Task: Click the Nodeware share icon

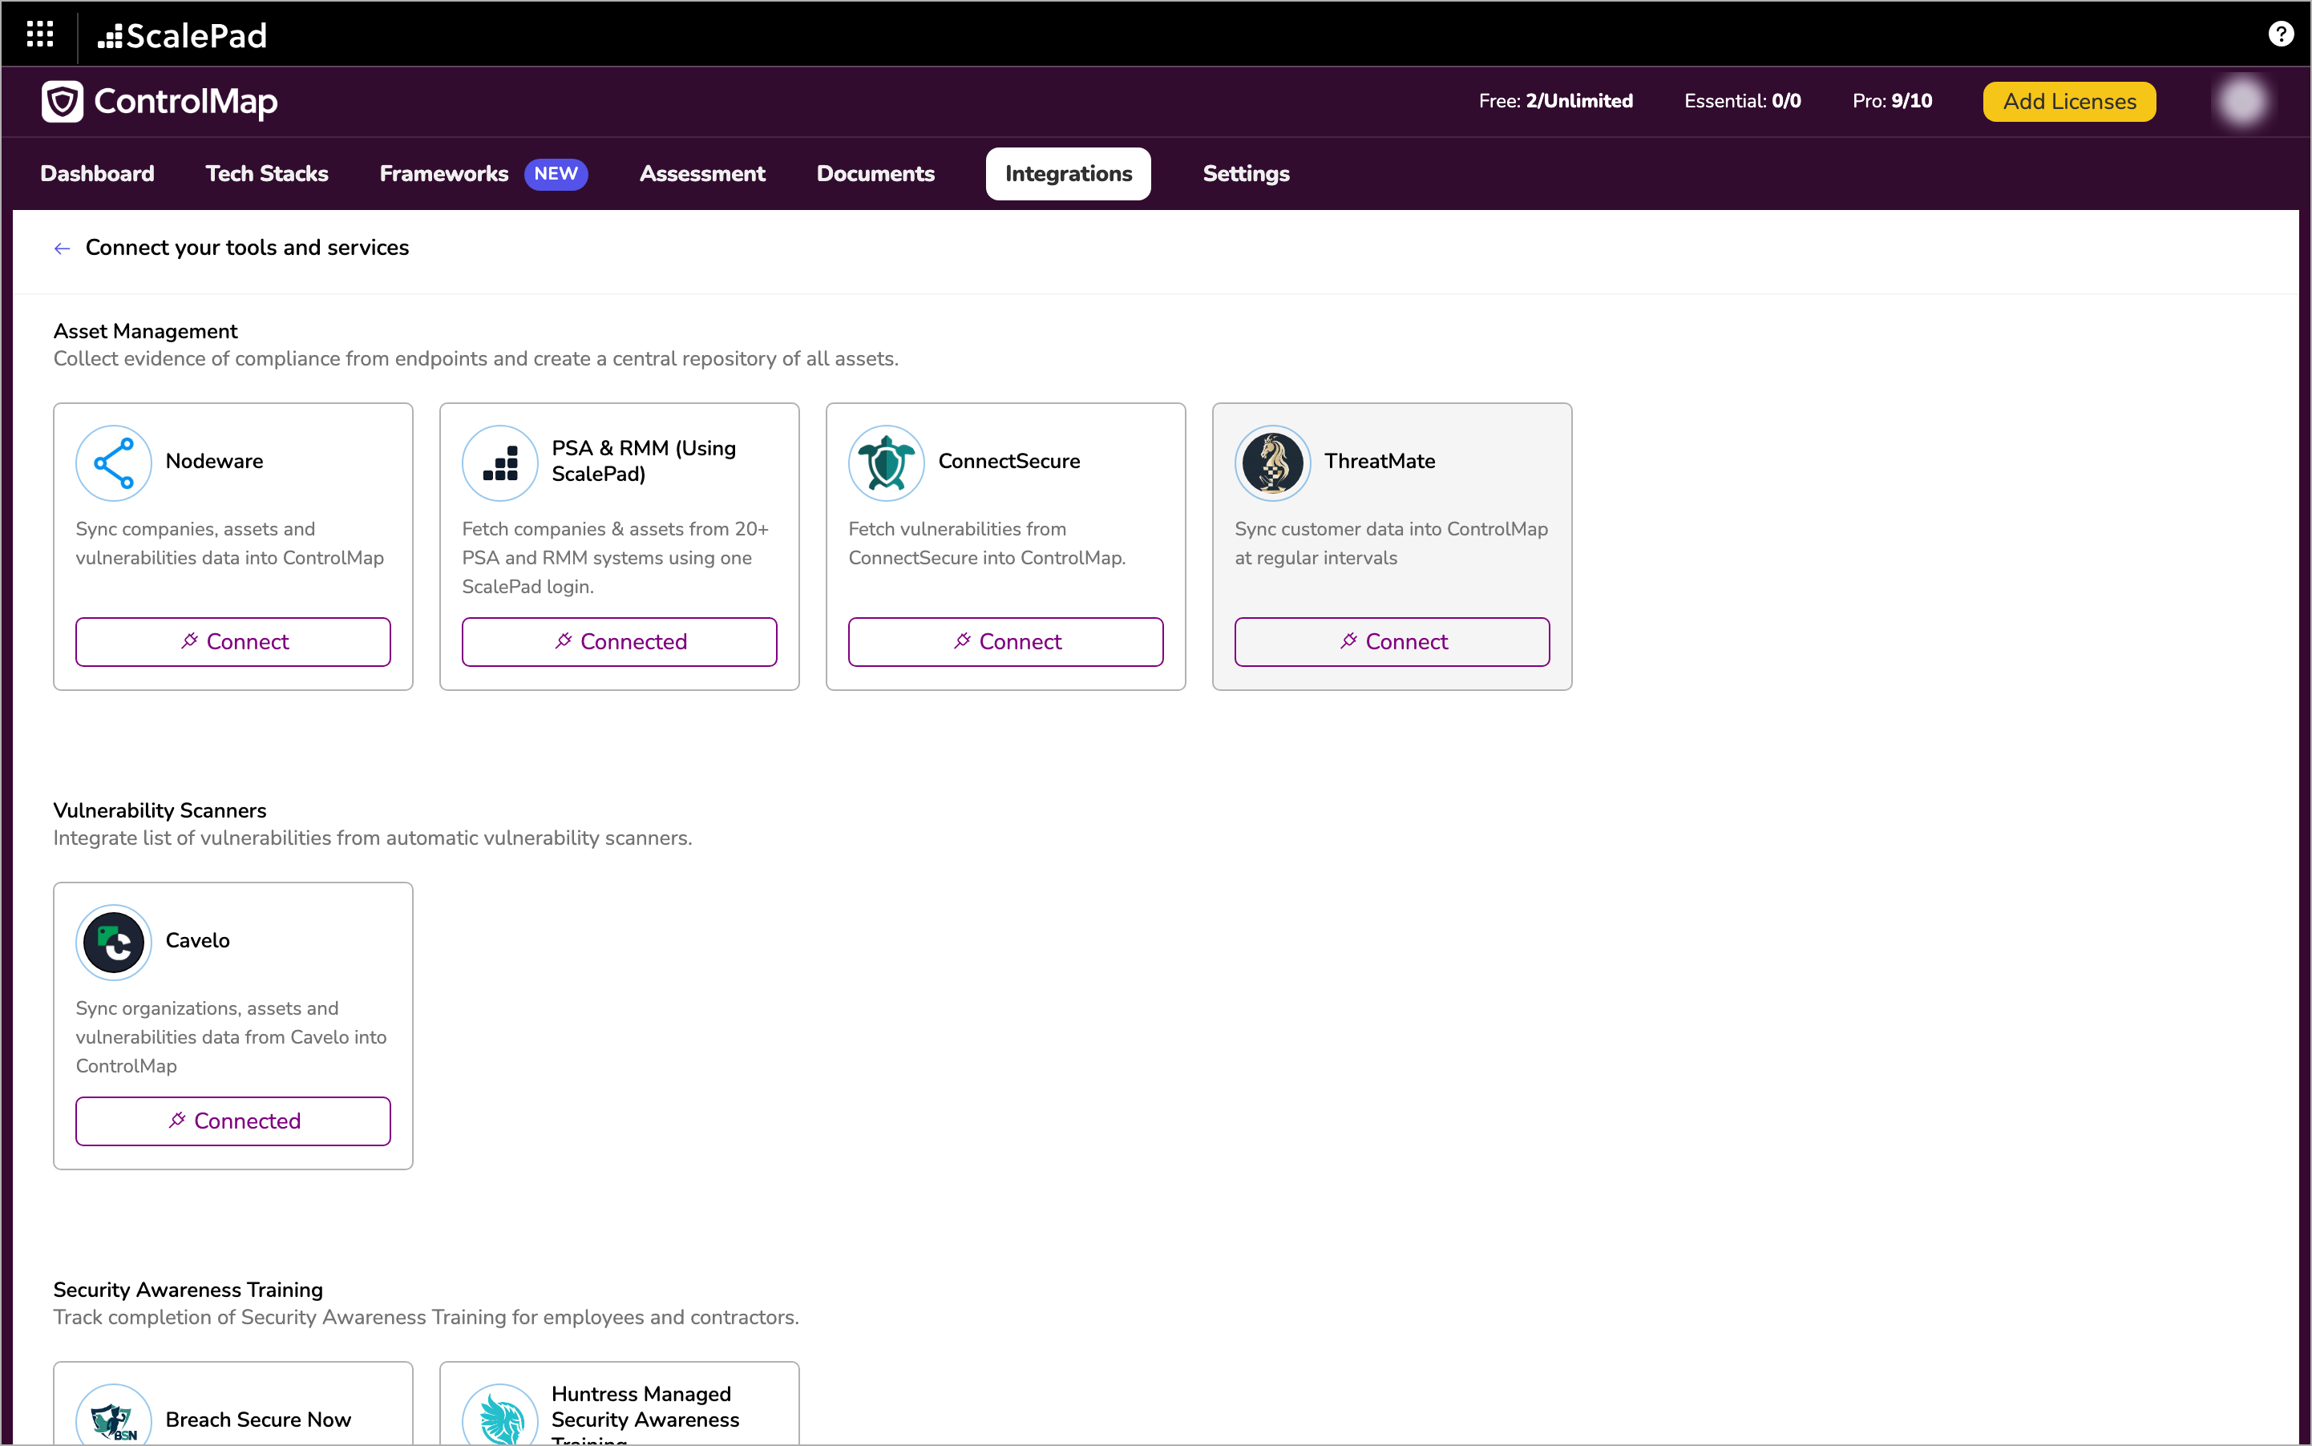Action: (114, 462)
